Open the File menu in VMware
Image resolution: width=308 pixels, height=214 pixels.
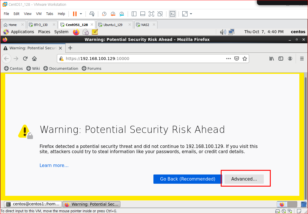pos(6,14)
